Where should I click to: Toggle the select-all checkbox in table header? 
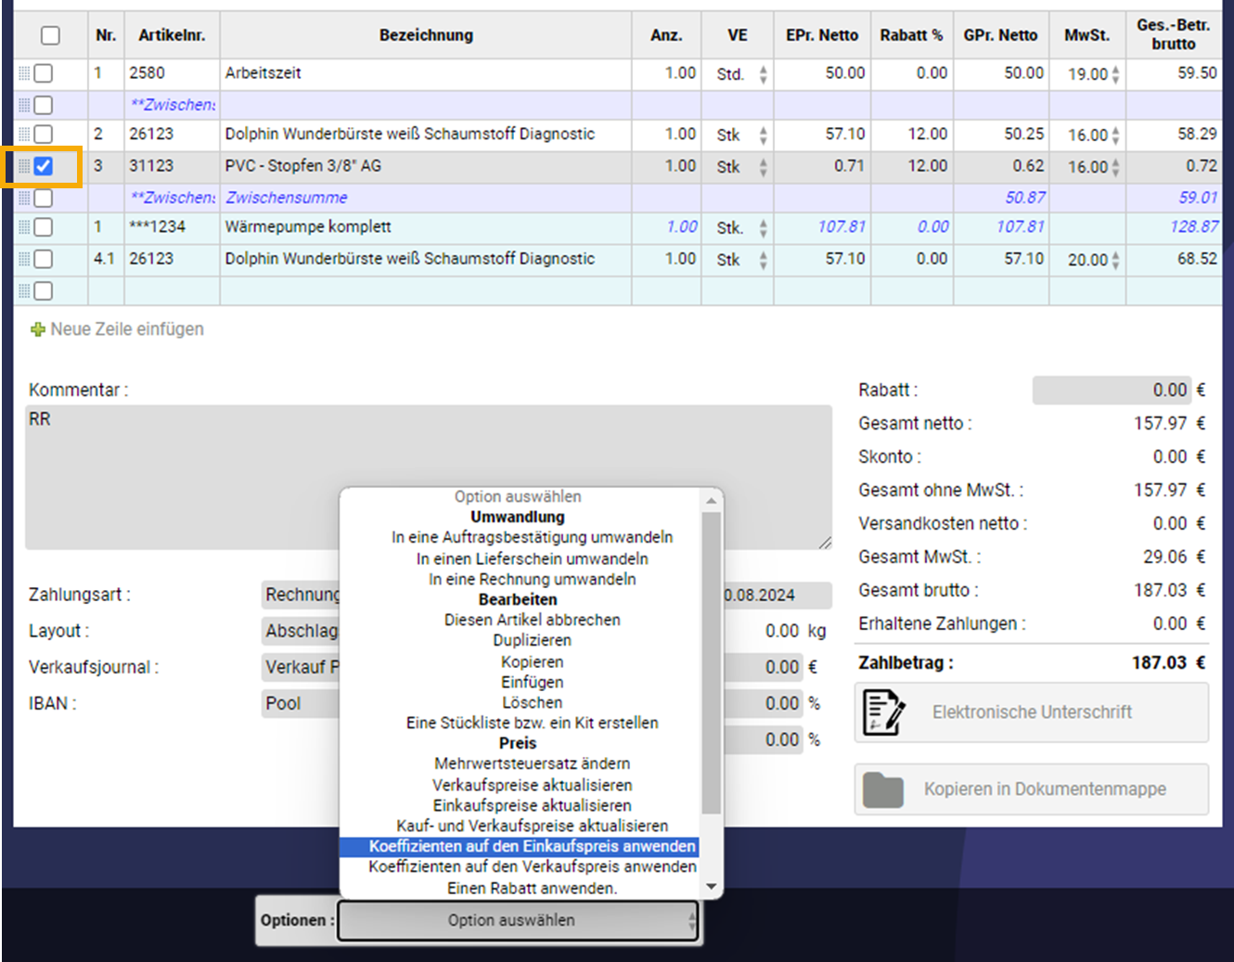[x=50, y=35]
